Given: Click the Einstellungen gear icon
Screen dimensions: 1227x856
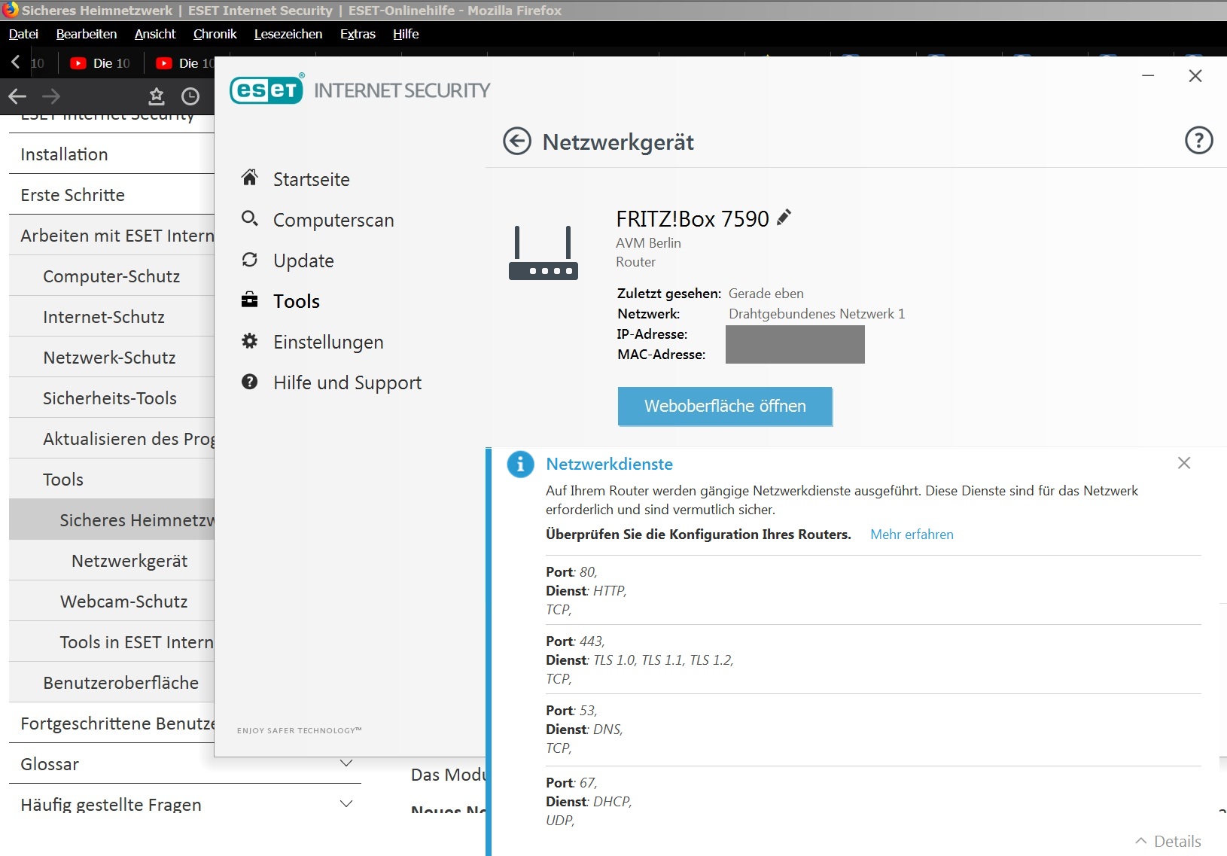Looking at the screenshot, I should pos(250,341).
